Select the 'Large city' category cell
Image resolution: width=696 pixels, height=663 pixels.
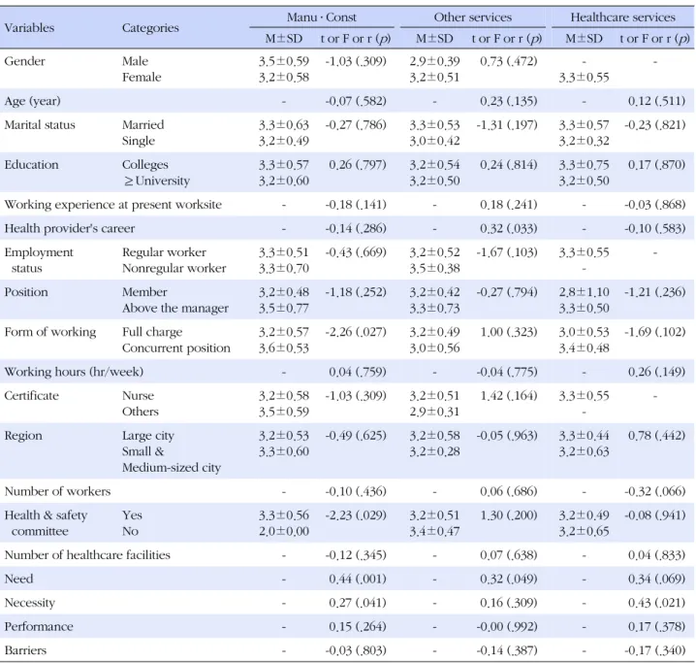click(x=148, y=436)
